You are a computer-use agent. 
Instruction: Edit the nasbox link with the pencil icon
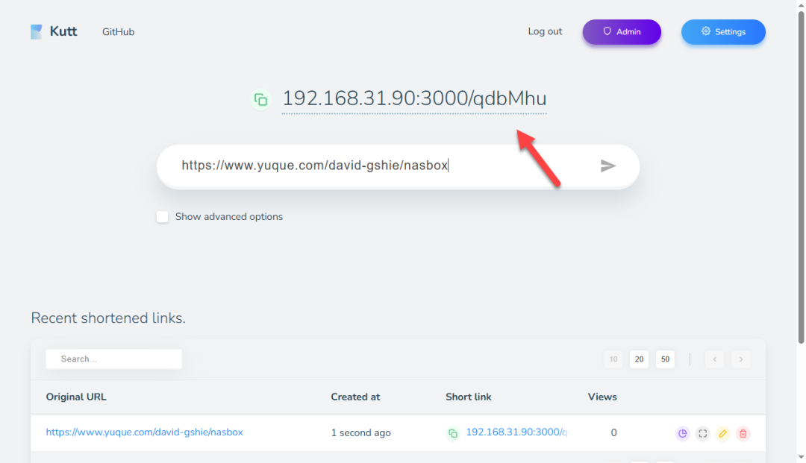point(722,433)
